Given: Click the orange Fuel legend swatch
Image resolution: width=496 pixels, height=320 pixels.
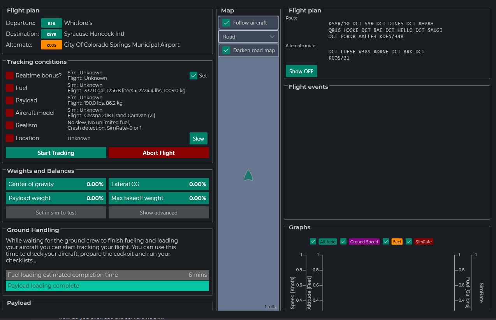Looking at the screenshot, I should point(397,242).
